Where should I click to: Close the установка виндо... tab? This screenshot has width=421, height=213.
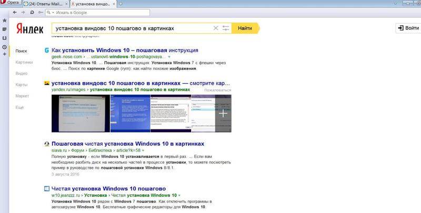tap(114, 4)
